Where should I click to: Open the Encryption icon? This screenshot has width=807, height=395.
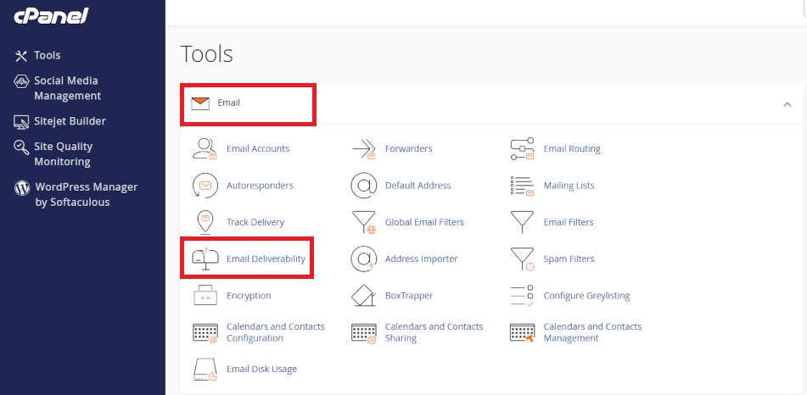205,296
